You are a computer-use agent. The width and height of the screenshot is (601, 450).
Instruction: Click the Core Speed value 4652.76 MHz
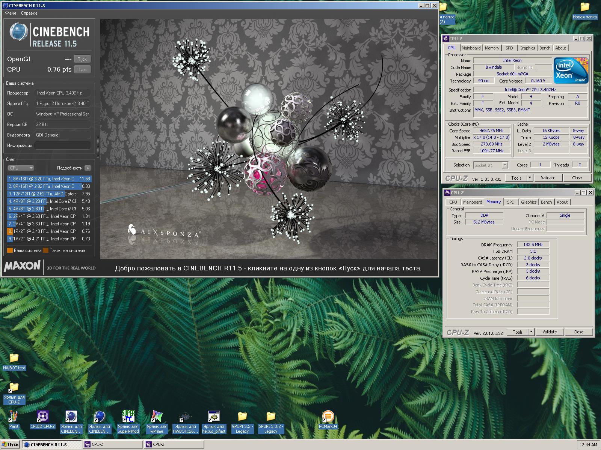(x=492, y=131)
